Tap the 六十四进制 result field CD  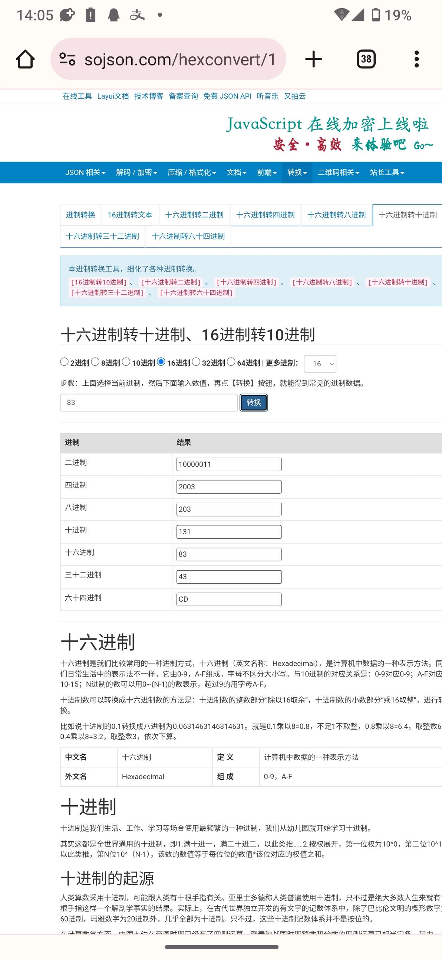pos(229,599)
